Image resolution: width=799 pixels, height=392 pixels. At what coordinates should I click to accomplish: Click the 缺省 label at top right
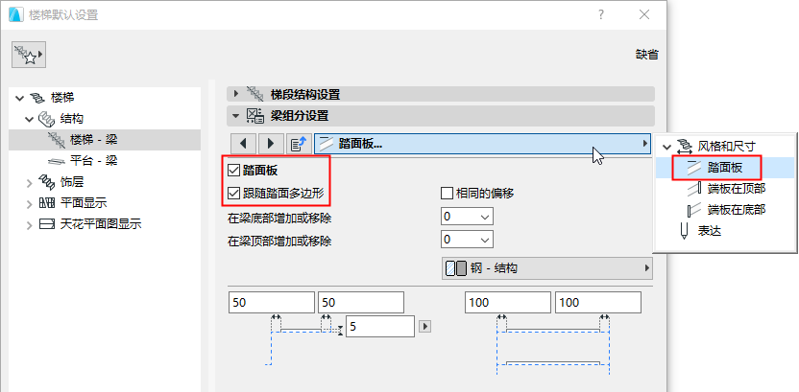pos(646,55)
